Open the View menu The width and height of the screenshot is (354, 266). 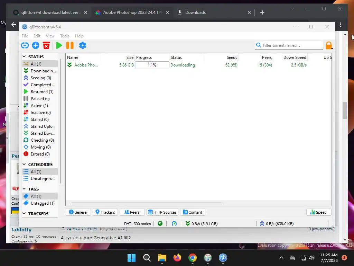point(50,36)
